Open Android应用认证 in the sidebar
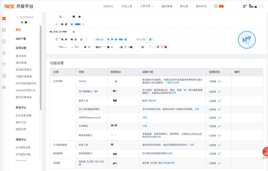Screen dimensions: 268x171 click(25, 90)
